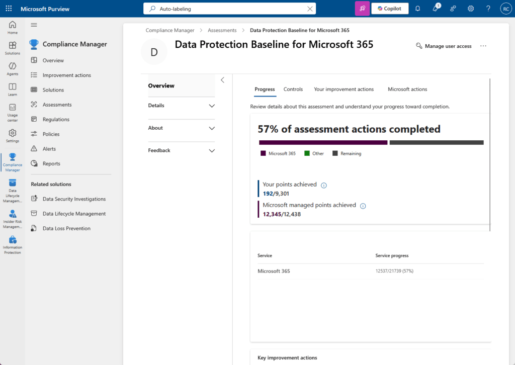The width and height of the screenshot is (515, 365).
Task: Open Regulations nav item
Action: pos(56,120)
